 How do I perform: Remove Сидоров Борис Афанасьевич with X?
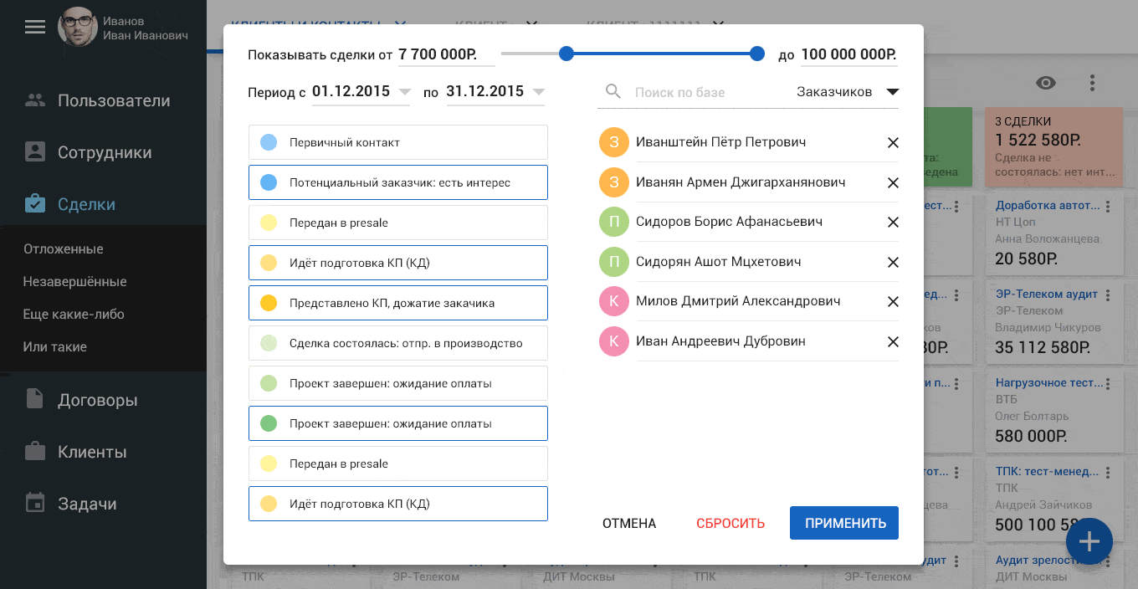[893, 222]
